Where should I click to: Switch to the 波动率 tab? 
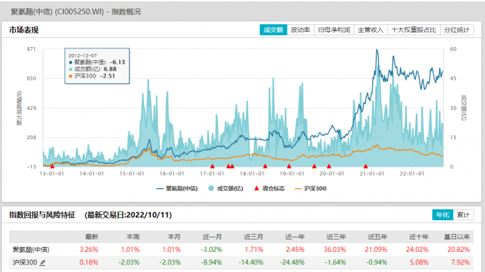click(x=300, y=30)
